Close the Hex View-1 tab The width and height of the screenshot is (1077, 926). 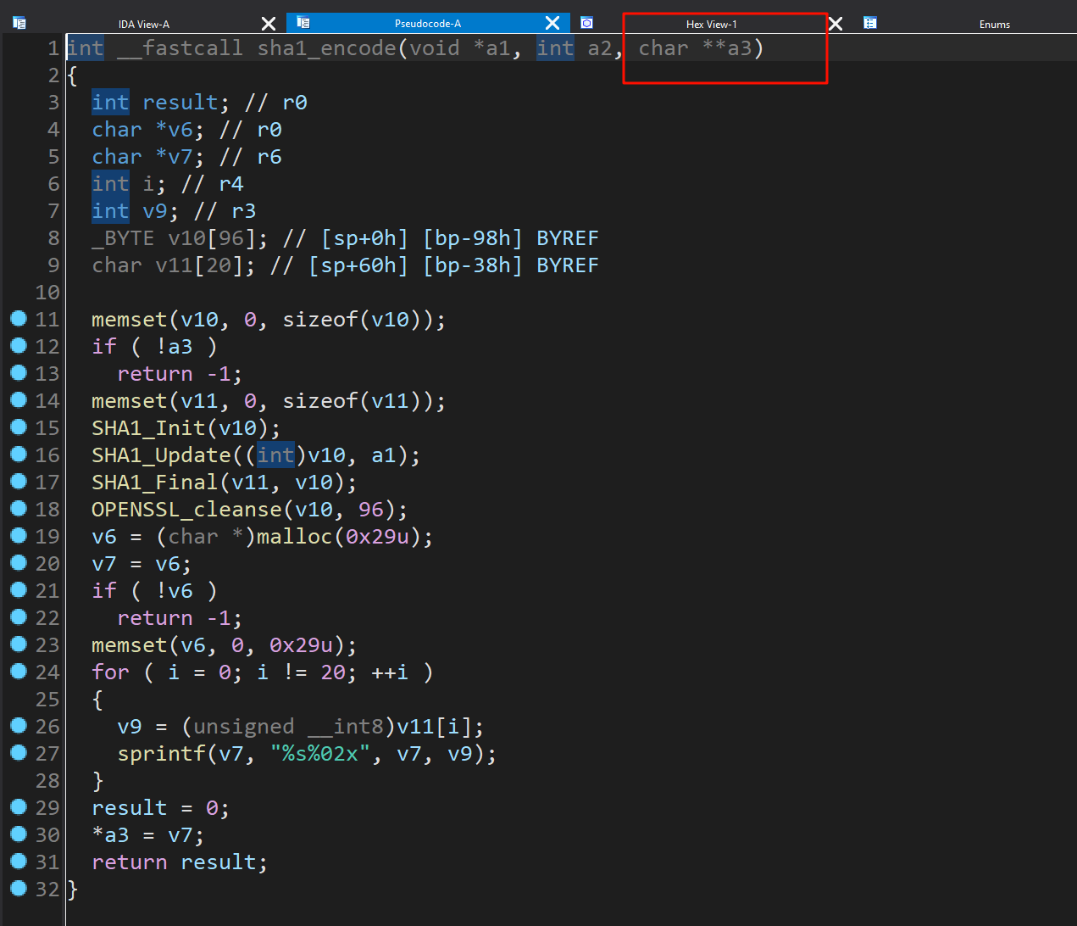(836, 24)
